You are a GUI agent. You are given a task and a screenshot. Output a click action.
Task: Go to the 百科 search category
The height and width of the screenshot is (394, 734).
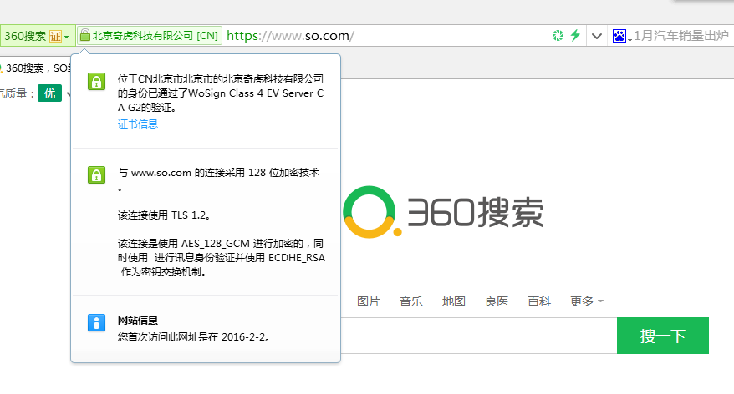(x=539, y=301)
